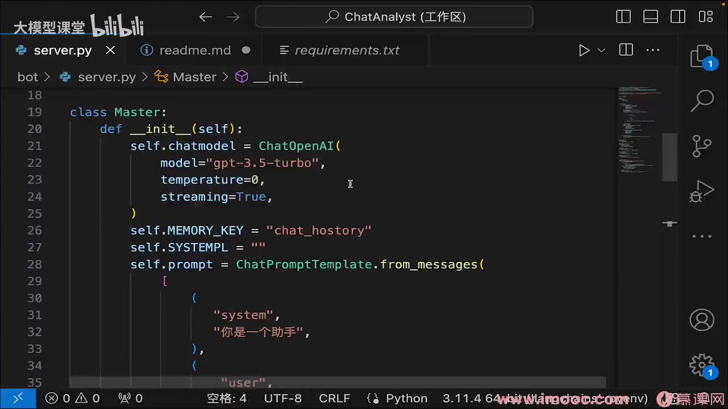Open the __init__ method breadcrumb
The height and width of the screenshot is (409, 728).
tap(278, 77)
